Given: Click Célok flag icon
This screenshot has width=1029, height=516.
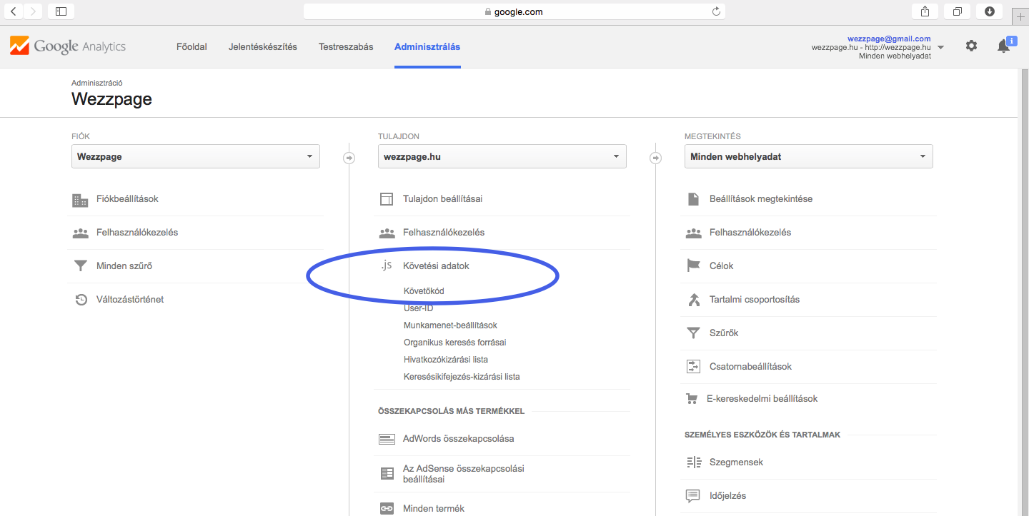Looking at the screenshot, I should (693, 266).
